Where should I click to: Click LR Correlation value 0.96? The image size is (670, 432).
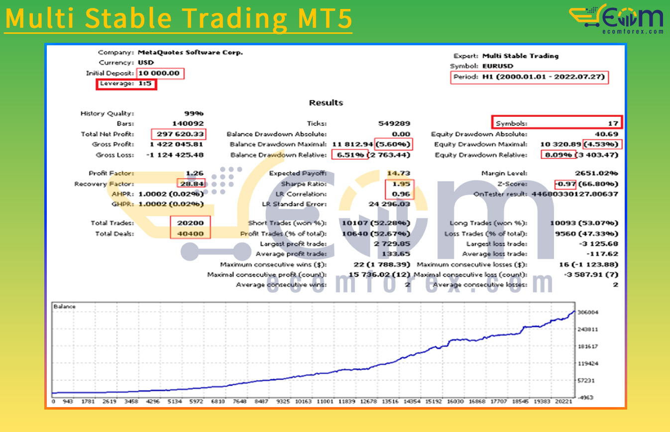pyautogui.click(x=402, y=194)
